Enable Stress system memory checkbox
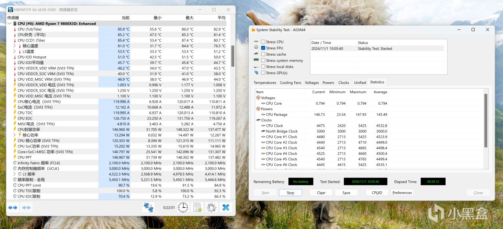The height and width of the screenshot is (229, 503). coord(263,60)
